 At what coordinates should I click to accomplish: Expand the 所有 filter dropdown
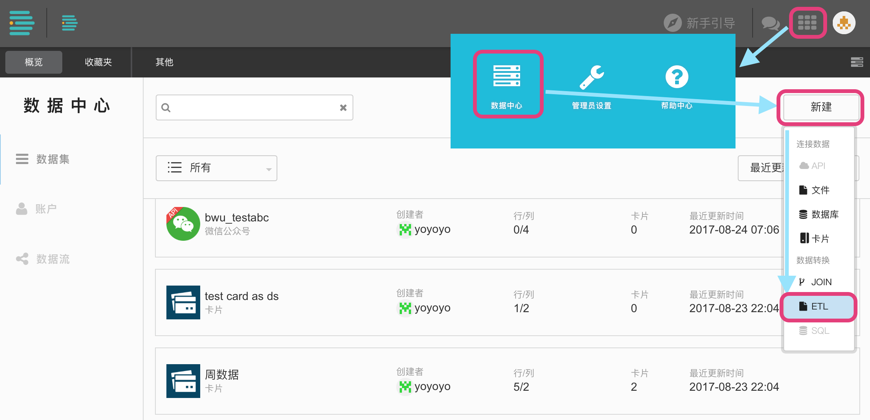[217, 168]
